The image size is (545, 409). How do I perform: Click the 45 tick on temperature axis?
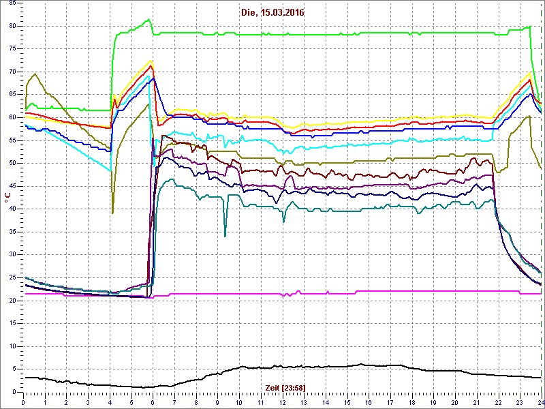coord(12,186)
